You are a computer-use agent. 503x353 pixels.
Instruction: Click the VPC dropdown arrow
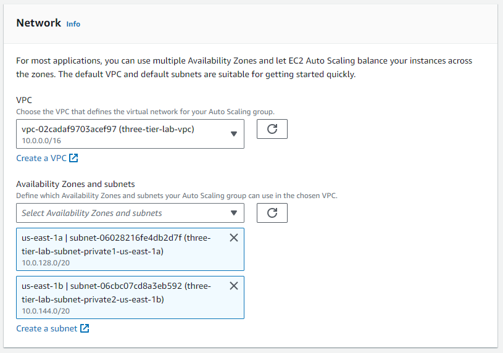(234, 134)
